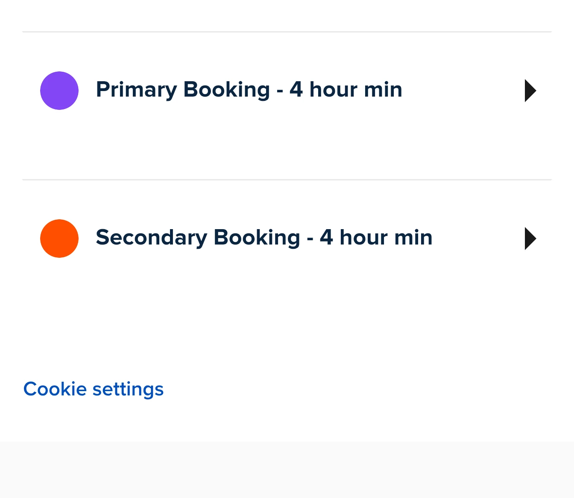Click the word "Secondary" in the second booking
This screenshot has width=574, height=498.
click(151, 238)
